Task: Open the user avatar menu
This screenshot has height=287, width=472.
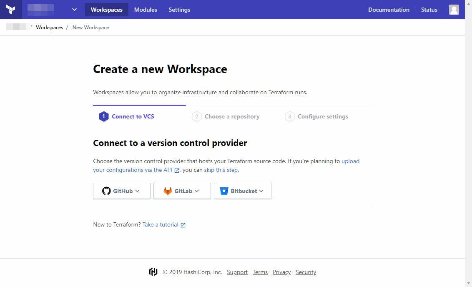Action: 454,10
